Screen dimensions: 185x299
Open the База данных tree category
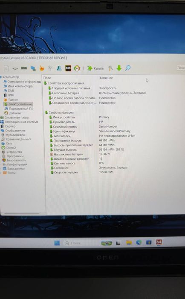[x=14, y=169]
